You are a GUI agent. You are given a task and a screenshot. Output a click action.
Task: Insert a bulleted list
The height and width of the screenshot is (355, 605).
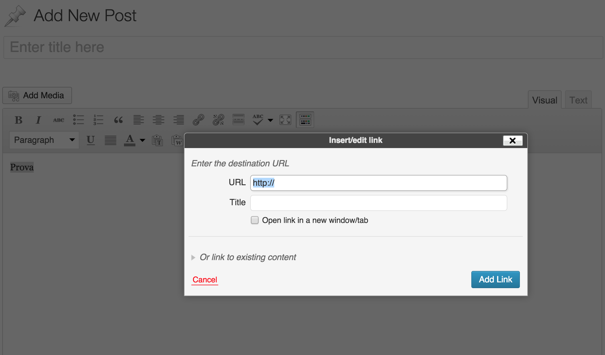tap(78, 120)
